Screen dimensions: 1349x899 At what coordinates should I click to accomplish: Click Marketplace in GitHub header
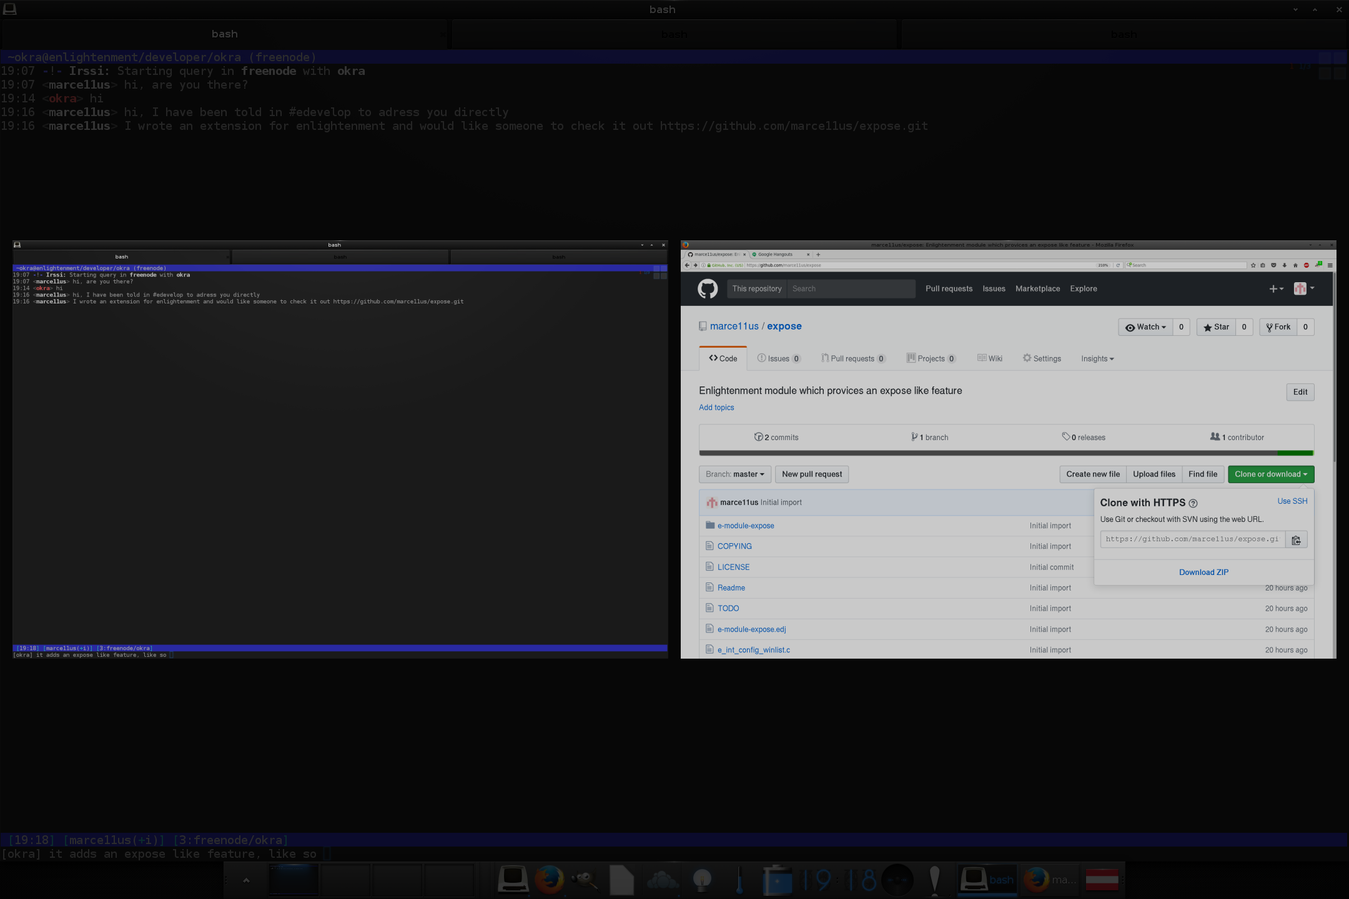coord(1037,288)
